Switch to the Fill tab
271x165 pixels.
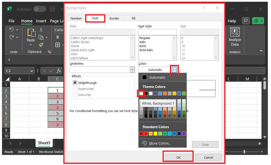tap(133, 18)
